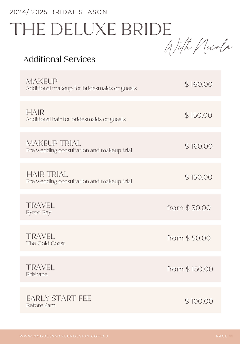Click the "Additional Services" heading
Viewport: 240px width, 344px height.
59,59
